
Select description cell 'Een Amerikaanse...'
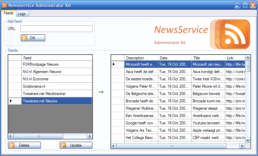(x=141, y=116)
